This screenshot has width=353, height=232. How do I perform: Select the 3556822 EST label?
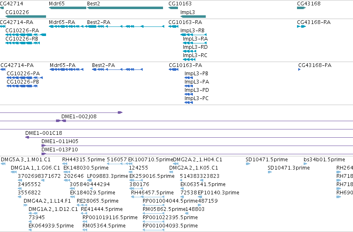pos(29,193)
